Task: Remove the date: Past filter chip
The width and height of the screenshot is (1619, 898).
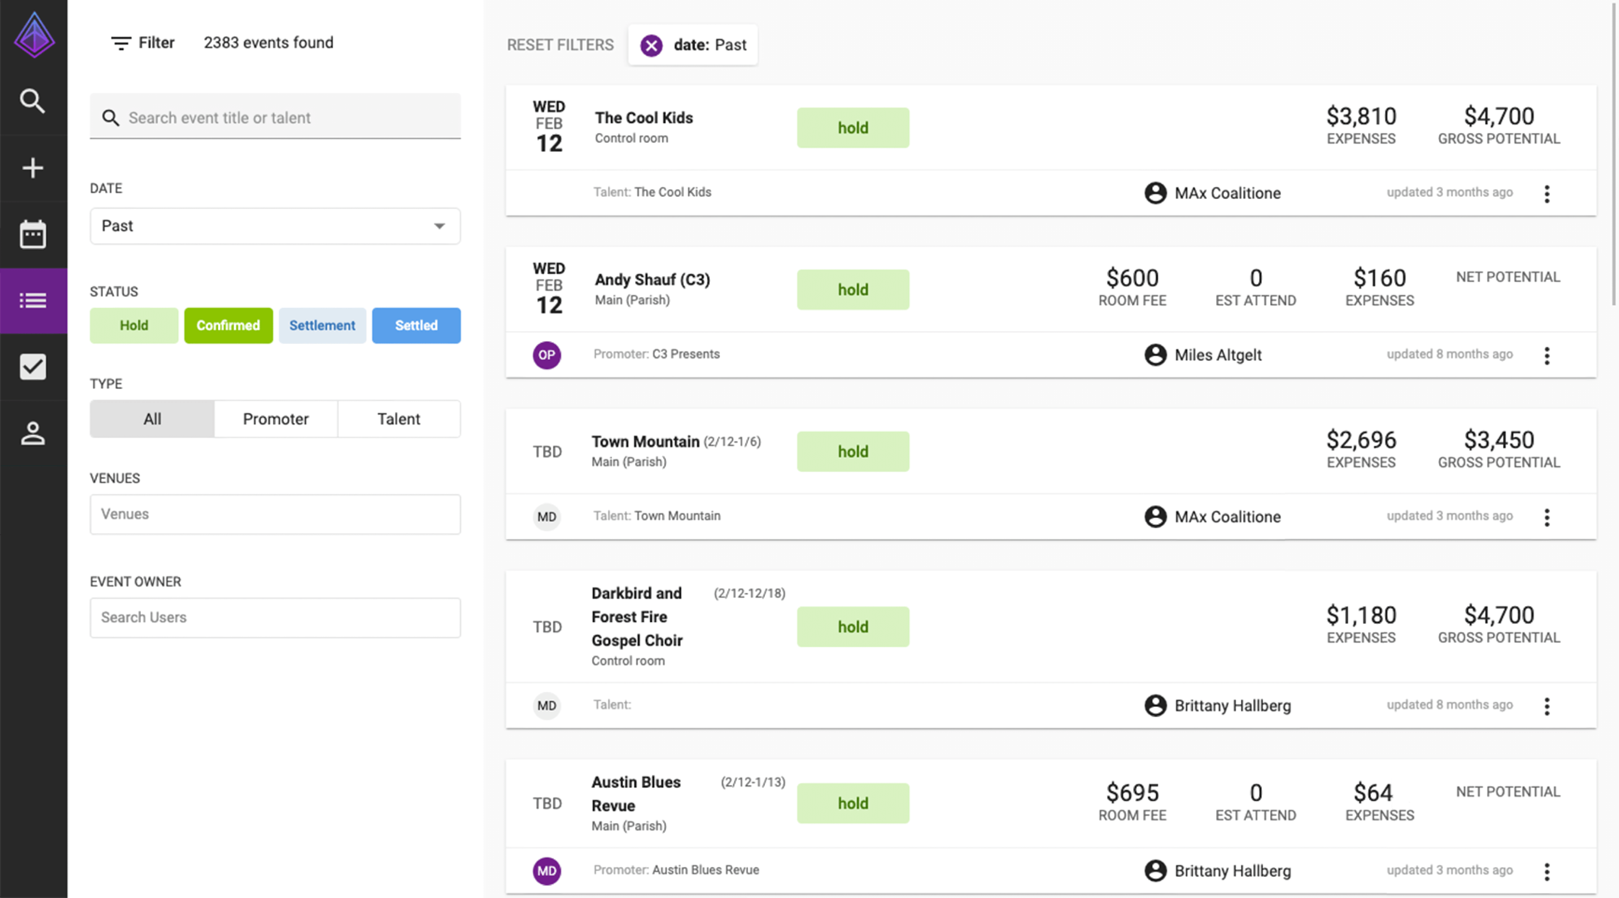Action: pyautogui.click(x=651, y=45)
